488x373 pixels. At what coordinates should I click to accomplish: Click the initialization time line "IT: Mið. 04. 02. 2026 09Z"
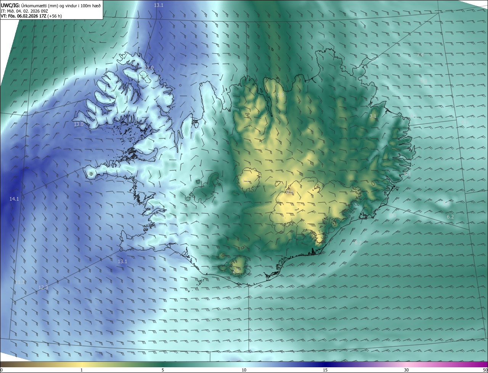[x=24, y=11]
